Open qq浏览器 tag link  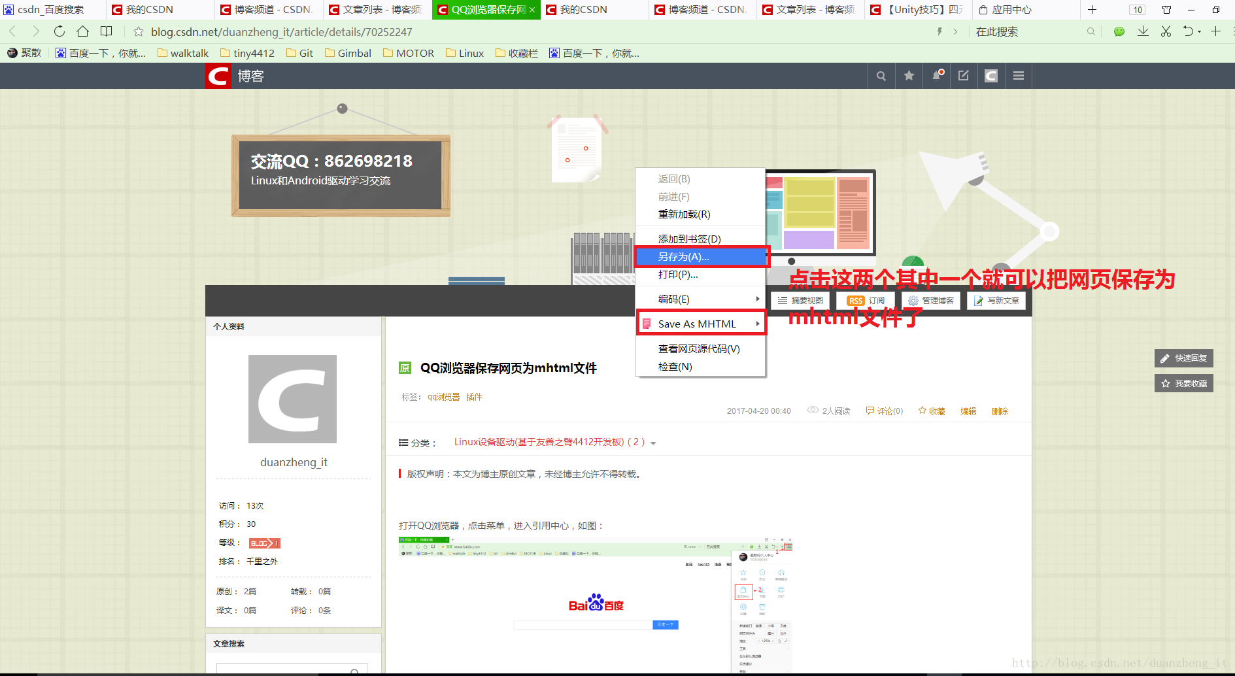point(444,397)
